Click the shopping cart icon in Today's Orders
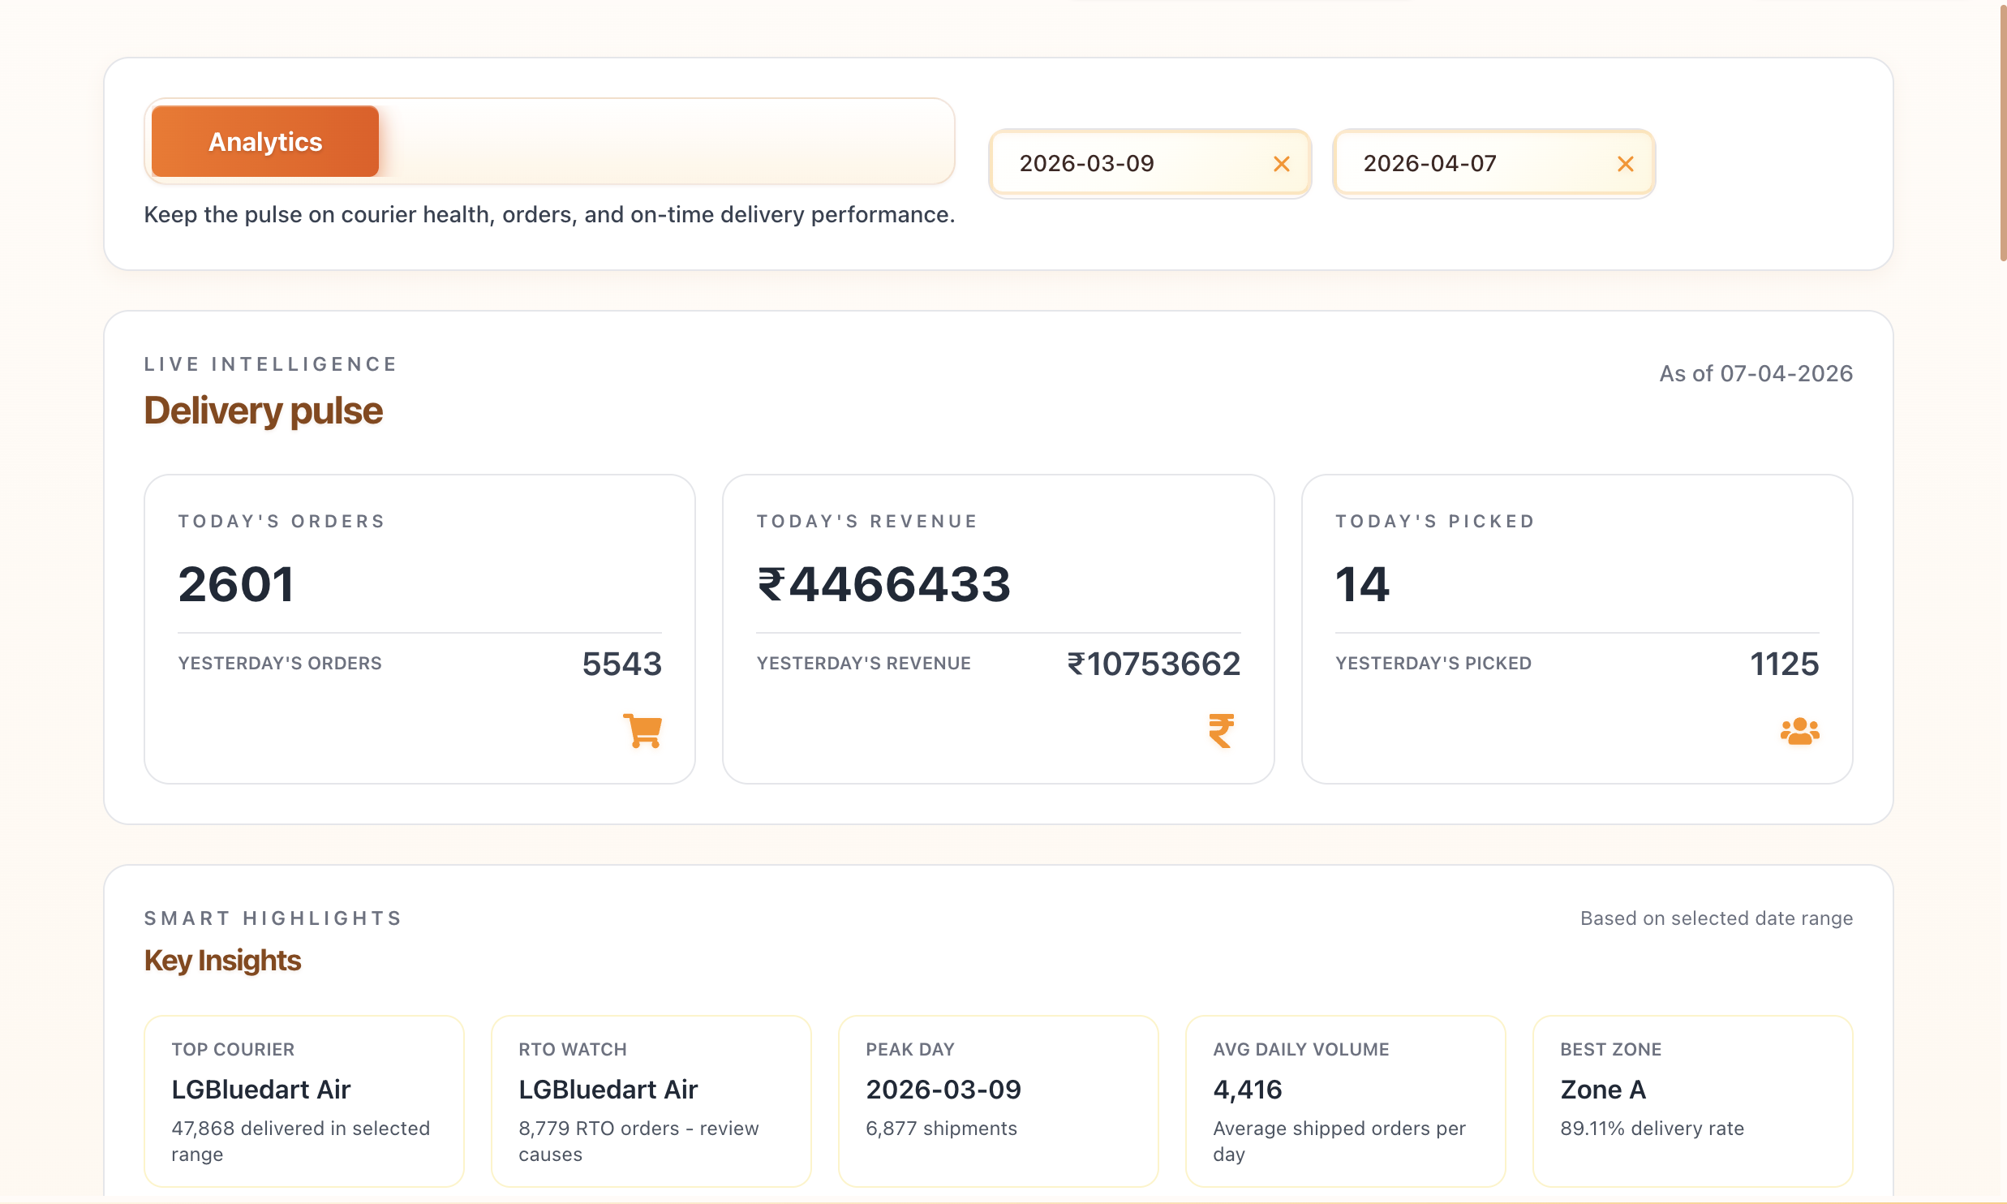The image size is (2007, 1204). (642, 731)
